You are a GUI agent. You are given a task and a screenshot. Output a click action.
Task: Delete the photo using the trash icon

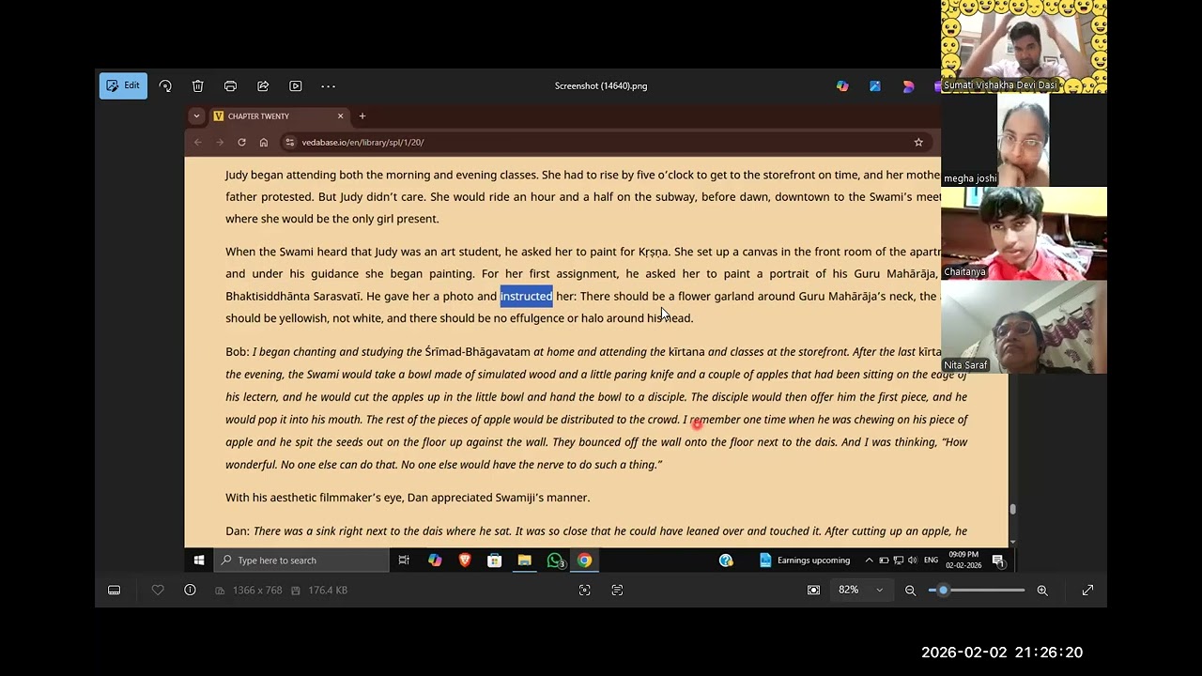[198, 86]
